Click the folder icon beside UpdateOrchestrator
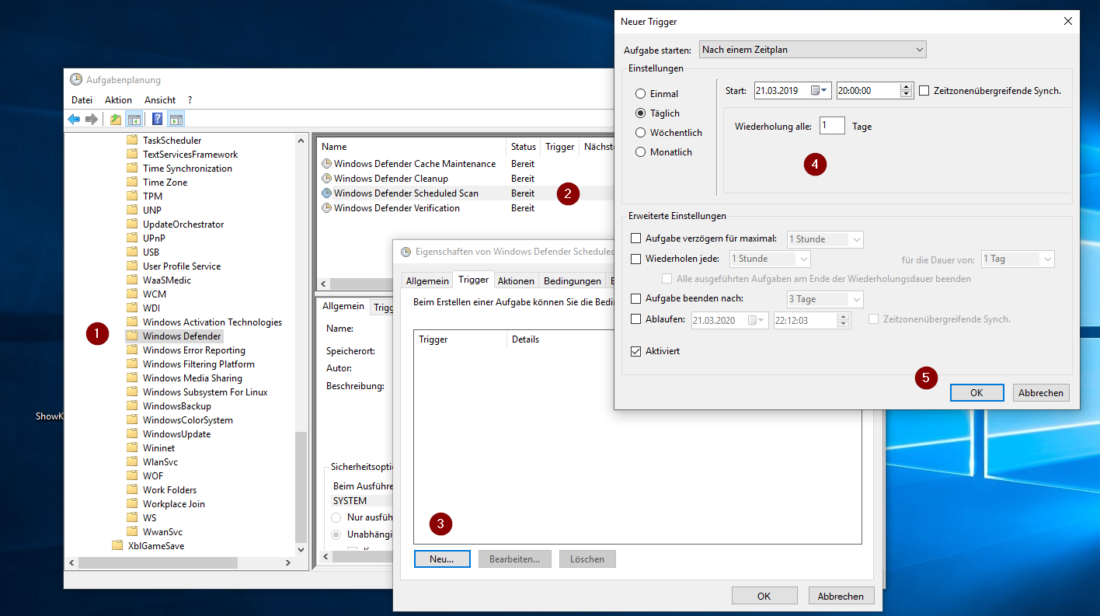Screen dimensions: 1100x616 [131, 224]
